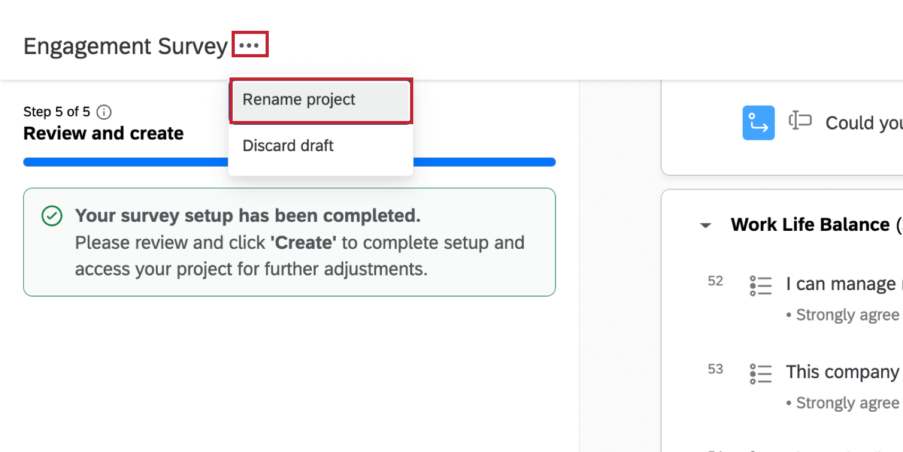The image size is (903, 452).
Task: Click the info icon beside Step 5 of 5
Action: click(x=104, y=112)
